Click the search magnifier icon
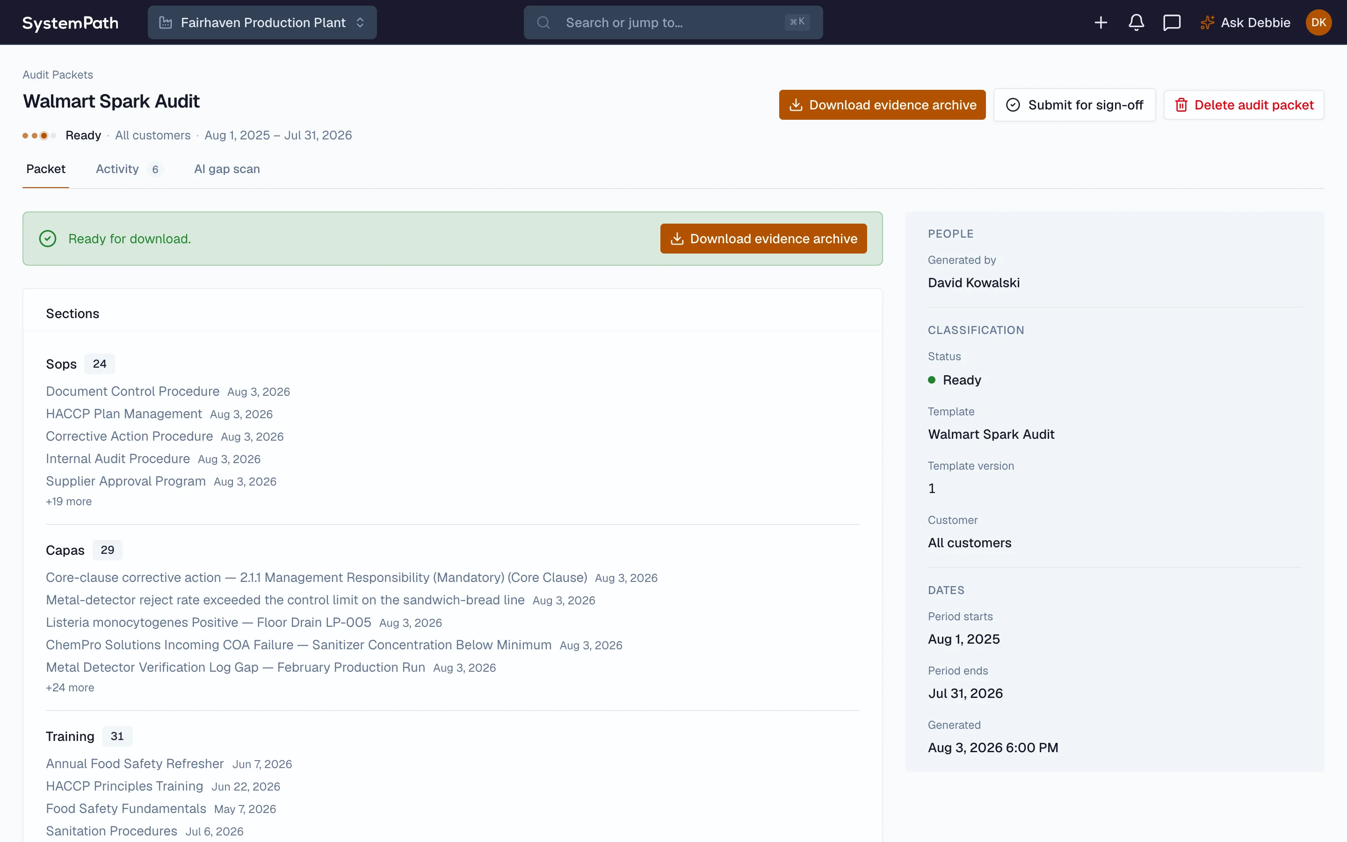Viewport: 1347px width, 842px height. pyautogui.click(x=543, y=23)
